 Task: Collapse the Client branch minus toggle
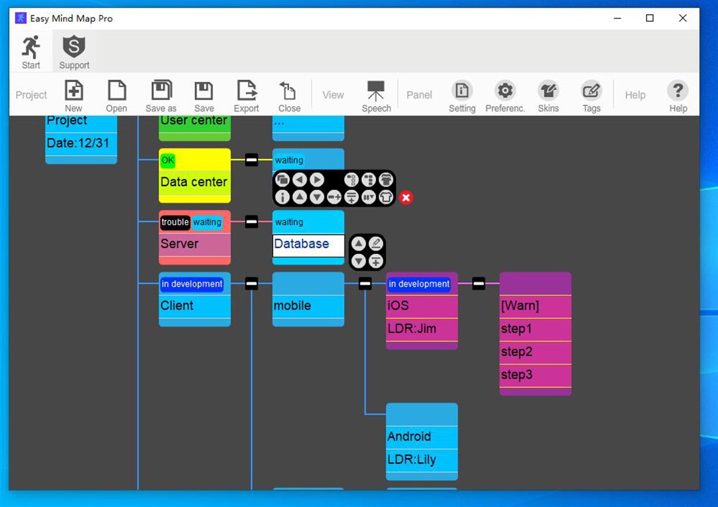point(250,283)
